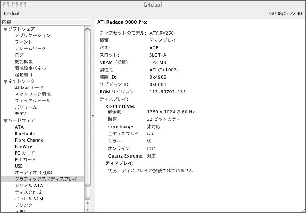306x213 pixels.
Task: Click the window close button
Action: pos(6,4)
